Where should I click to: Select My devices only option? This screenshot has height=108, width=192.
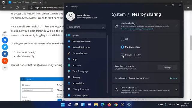[x=122, y=47]
